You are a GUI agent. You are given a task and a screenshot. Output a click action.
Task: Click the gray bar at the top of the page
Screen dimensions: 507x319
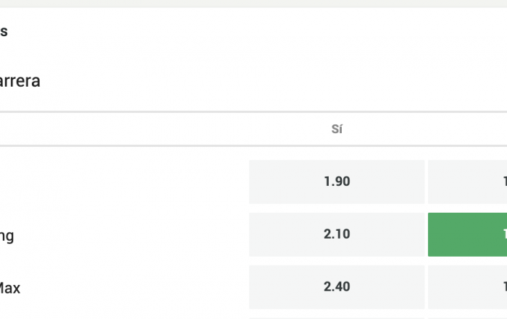(x=253, y=3)
